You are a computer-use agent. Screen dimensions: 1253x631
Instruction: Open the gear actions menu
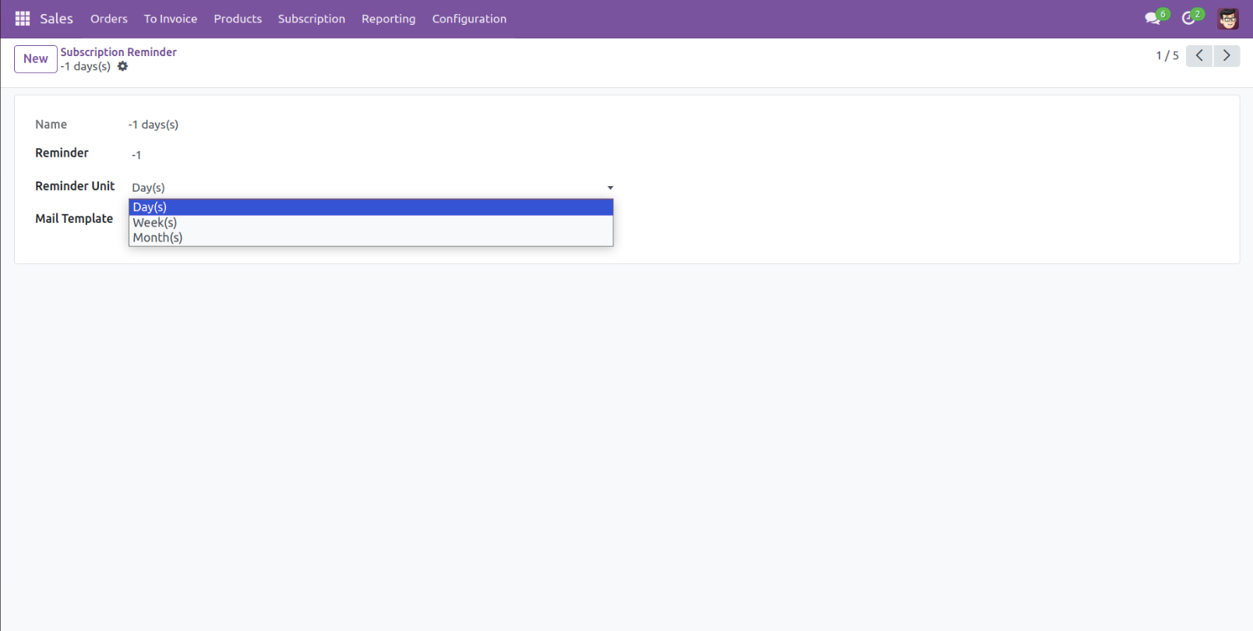tap(122, 67)
